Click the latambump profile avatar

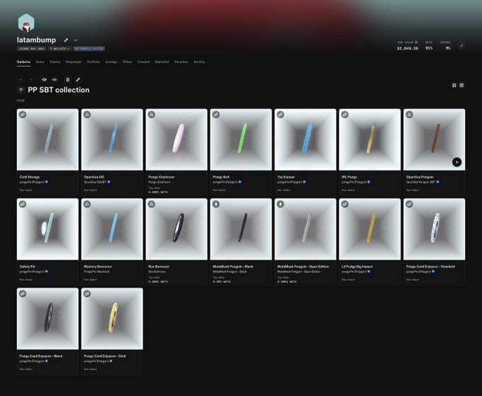pyautogui.click(x=26, y=23)
